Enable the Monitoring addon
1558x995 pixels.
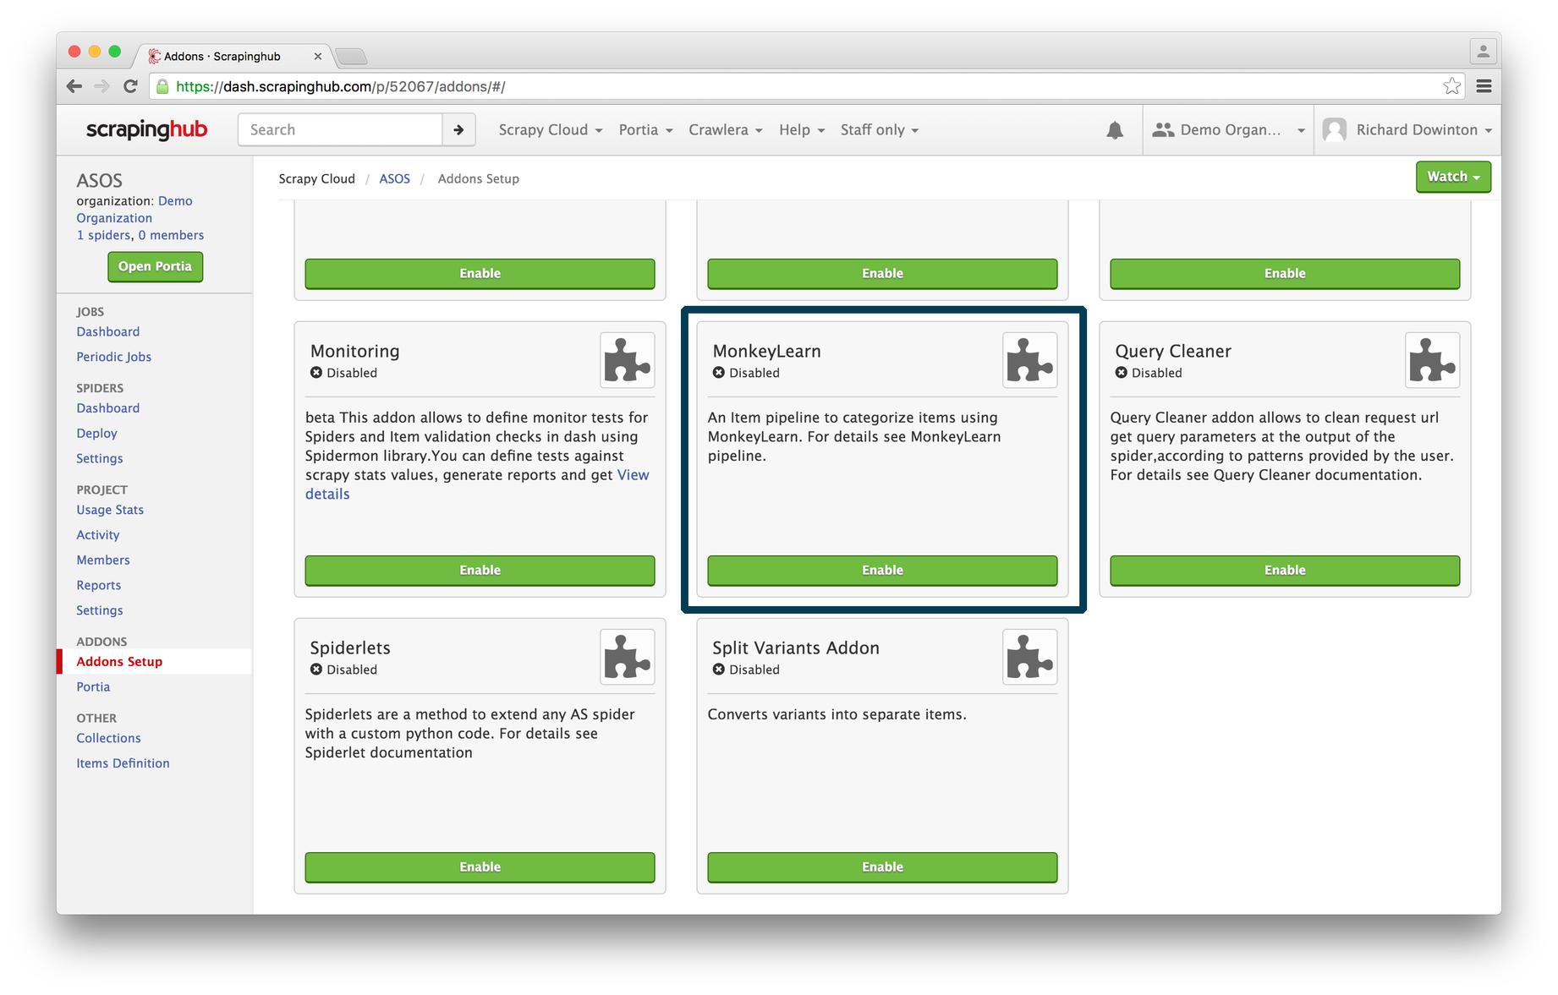click(x=480, y=571)
